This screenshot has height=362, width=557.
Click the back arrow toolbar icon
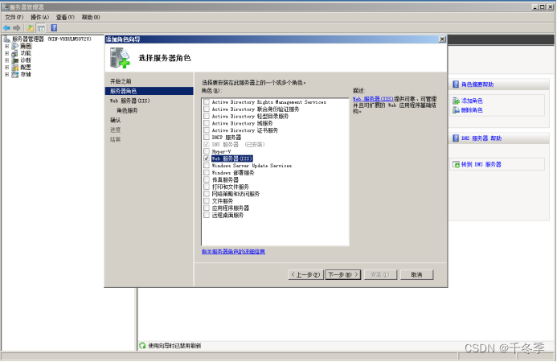pyautogui.click(x=6, y=27)
